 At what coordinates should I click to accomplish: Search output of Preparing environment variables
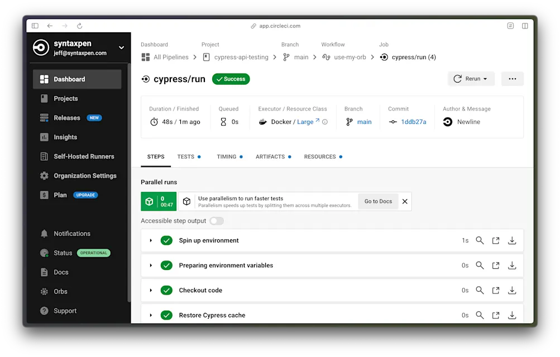click(x=480, y=266)
